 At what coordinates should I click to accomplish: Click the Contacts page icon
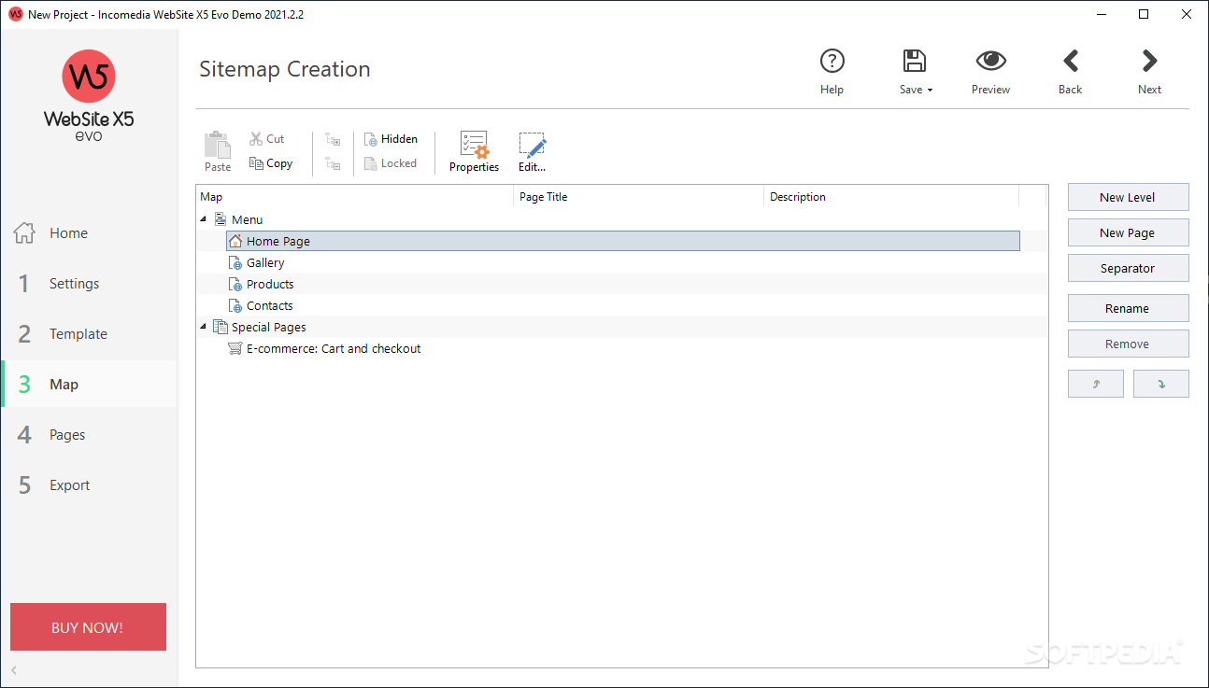coord(235,306)
